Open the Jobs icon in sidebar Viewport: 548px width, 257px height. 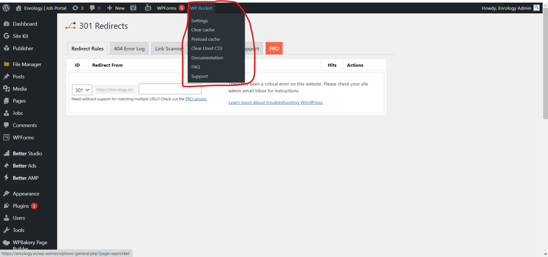click(6, 113)
